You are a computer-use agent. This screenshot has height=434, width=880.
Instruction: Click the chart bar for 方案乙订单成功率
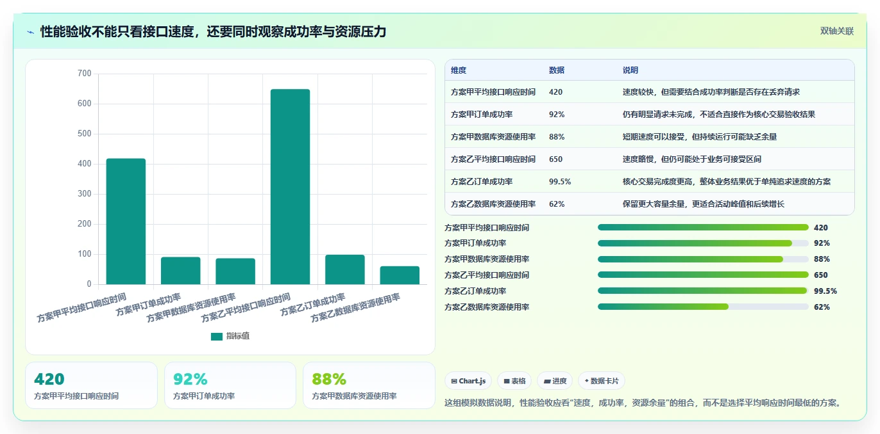pos(345,269)
